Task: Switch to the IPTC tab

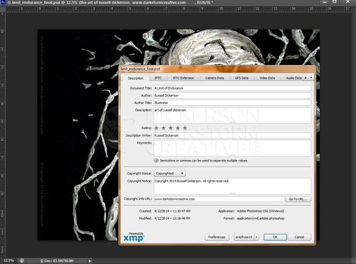Action: point(158,78)
